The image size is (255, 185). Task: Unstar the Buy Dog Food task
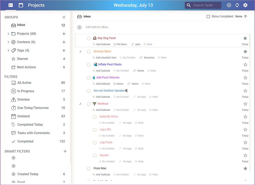tap(245, 38)
